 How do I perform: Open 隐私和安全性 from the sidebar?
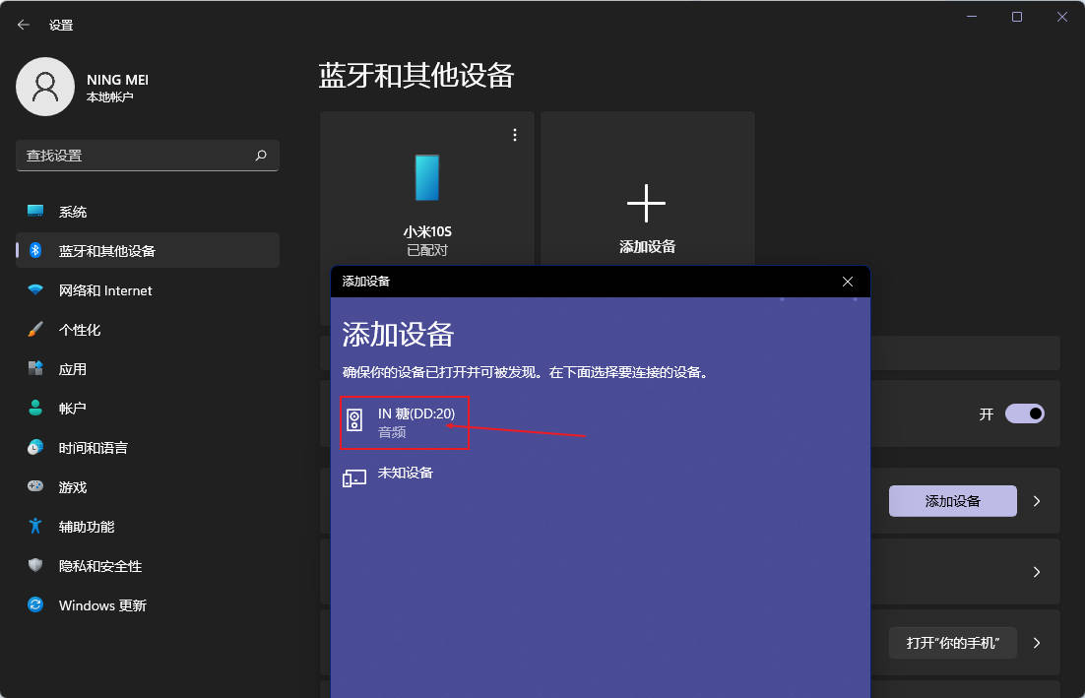(33, 565)
